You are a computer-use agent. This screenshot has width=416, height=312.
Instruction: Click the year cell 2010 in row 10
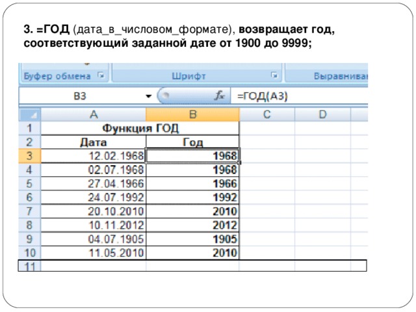(x=192, y=253)
